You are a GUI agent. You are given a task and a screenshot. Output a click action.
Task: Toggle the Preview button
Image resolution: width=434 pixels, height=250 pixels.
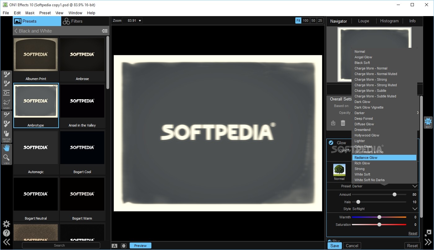point(140,246)
